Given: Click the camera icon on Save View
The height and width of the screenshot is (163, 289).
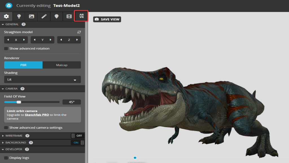Looking at the screenshot, I should coord(97,19).
